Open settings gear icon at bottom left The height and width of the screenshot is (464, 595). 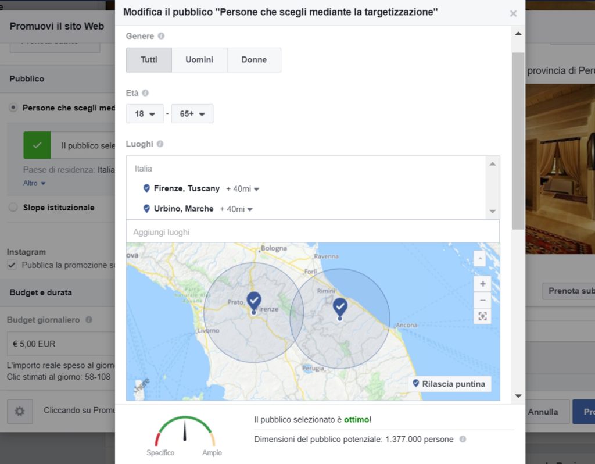pyautogui.click(x=20, y=411)
